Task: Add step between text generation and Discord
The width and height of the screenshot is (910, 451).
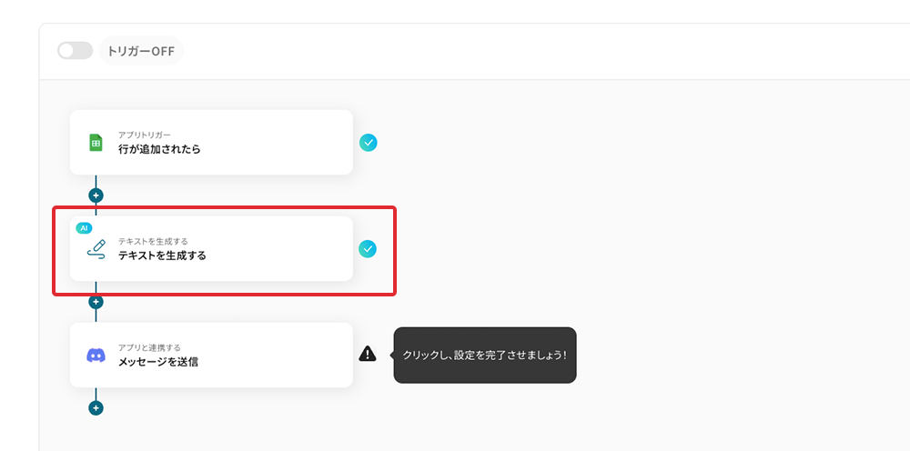Action: pyautogui.click(x=96, y=302)
